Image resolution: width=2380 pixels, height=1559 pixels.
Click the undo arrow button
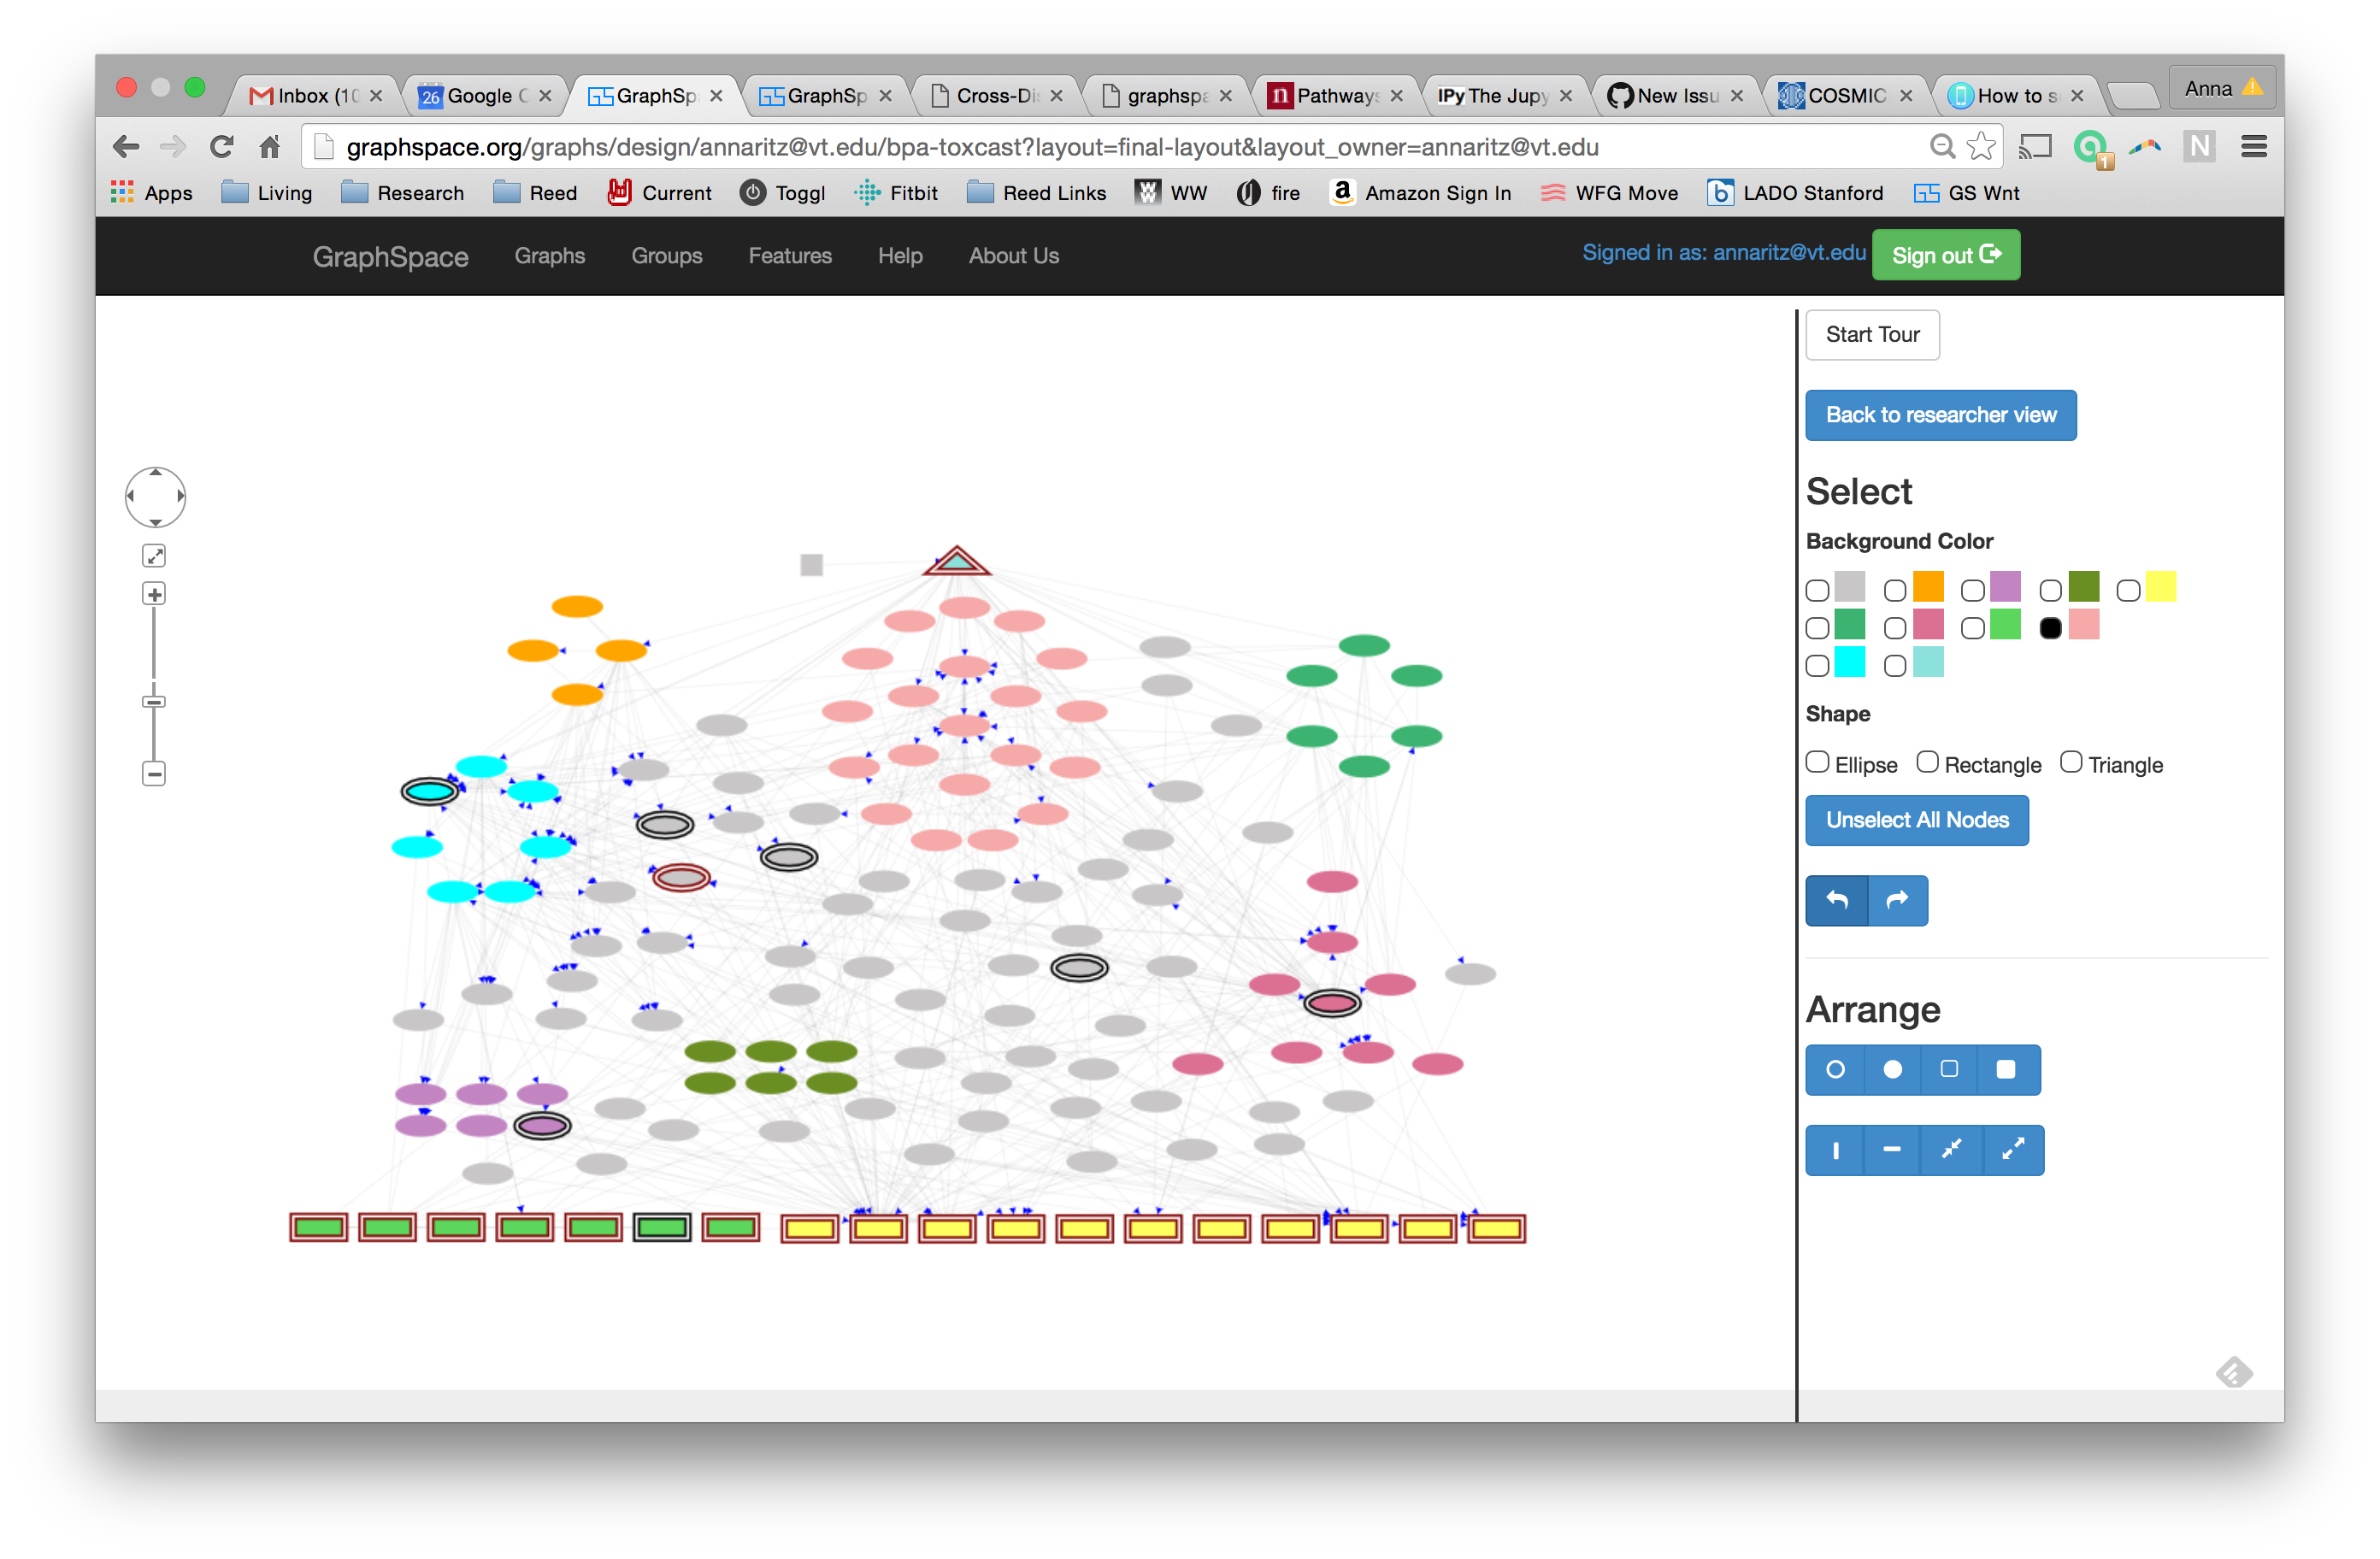[x=1837, y=900]
